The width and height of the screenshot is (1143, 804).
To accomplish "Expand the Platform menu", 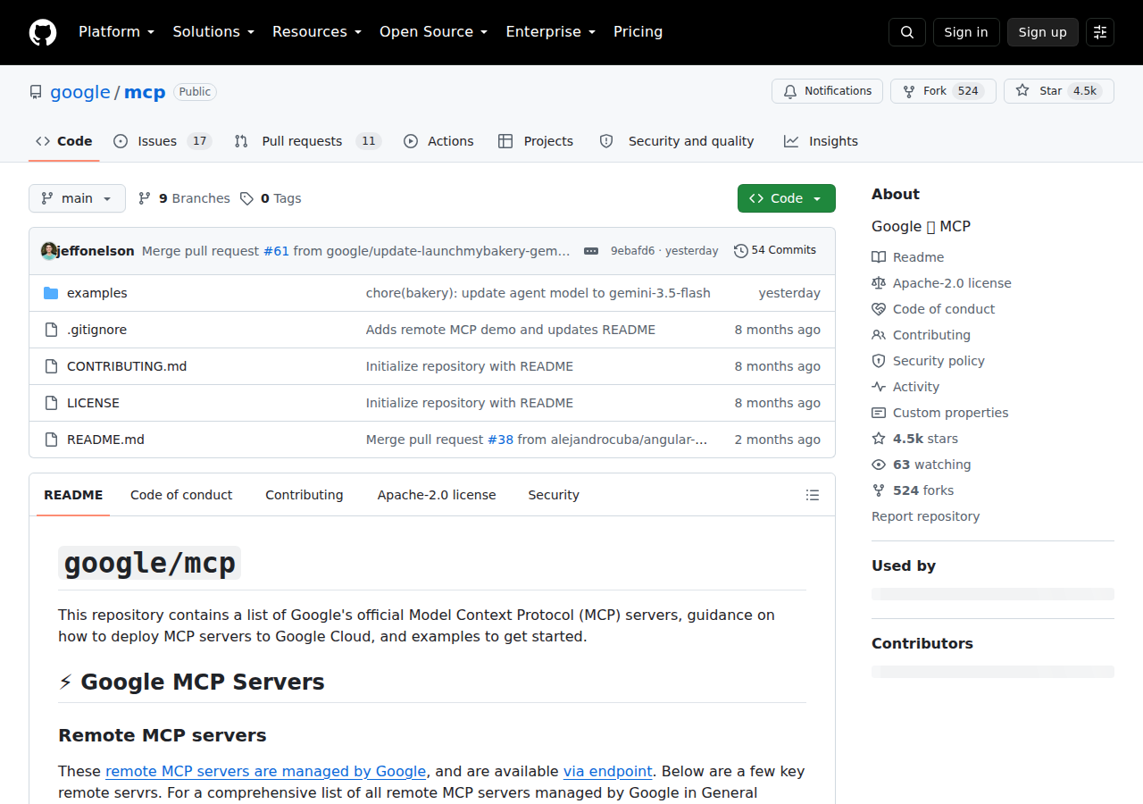I will (116, 32).
